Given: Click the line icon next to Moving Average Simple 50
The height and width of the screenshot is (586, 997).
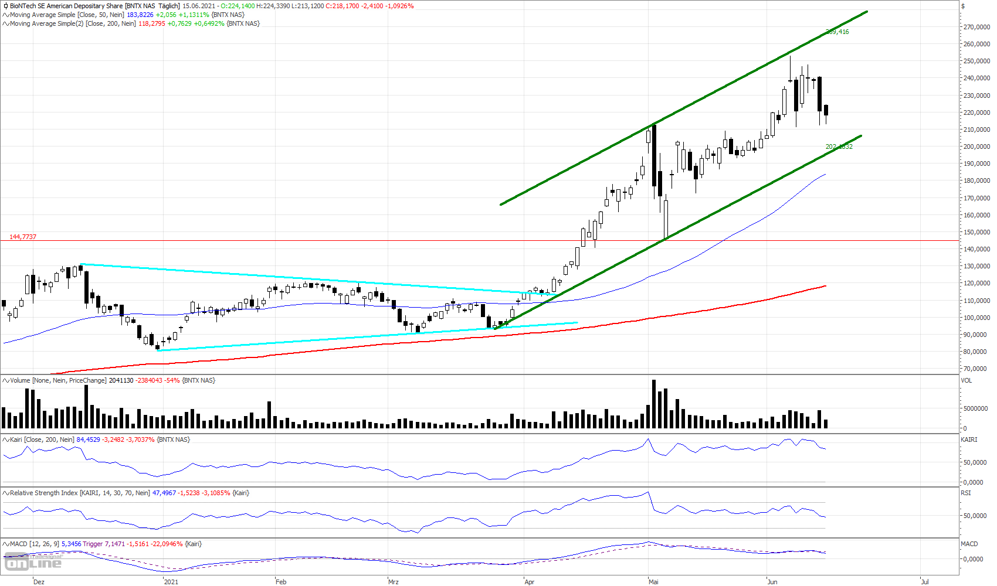Looking at the screenshot, I should click(5, 15).
